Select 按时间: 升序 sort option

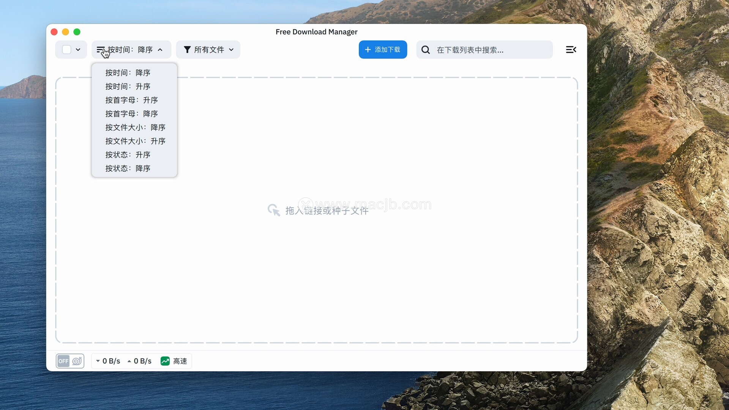click(128, 87)
